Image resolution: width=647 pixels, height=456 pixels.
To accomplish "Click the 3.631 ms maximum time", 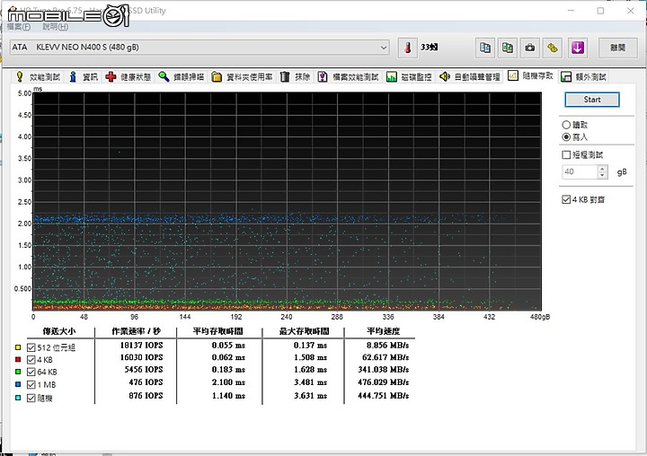I will pyautogui.click(x=311, y=395).
